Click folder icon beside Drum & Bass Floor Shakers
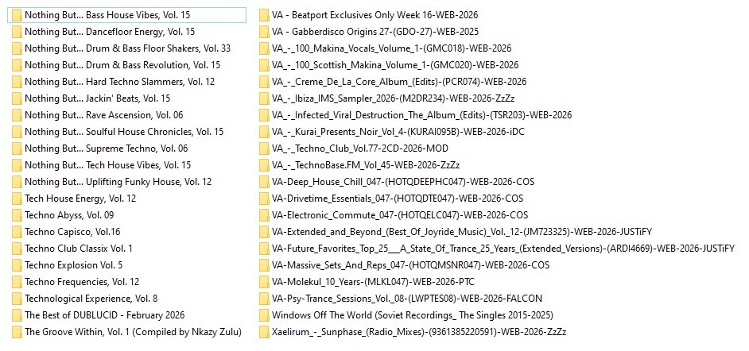749x351 pixels. point(17,48)
